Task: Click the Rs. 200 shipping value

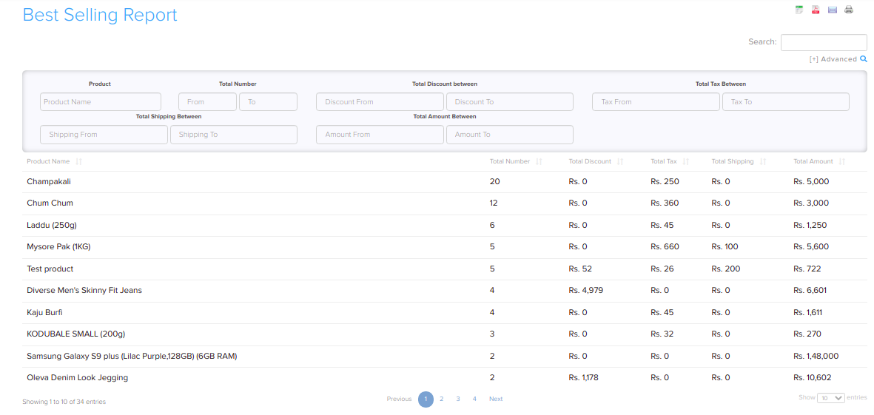Action: pos(726,269)
